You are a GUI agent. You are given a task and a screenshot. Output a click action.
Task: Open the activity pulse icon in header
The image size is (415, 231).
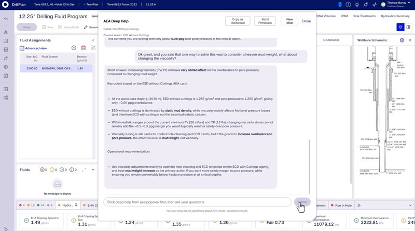(374, 5)
